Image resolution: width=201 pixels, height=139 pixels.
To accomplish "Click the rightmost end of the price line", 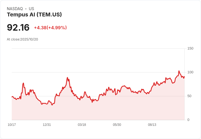I will [x=184, y=77].
